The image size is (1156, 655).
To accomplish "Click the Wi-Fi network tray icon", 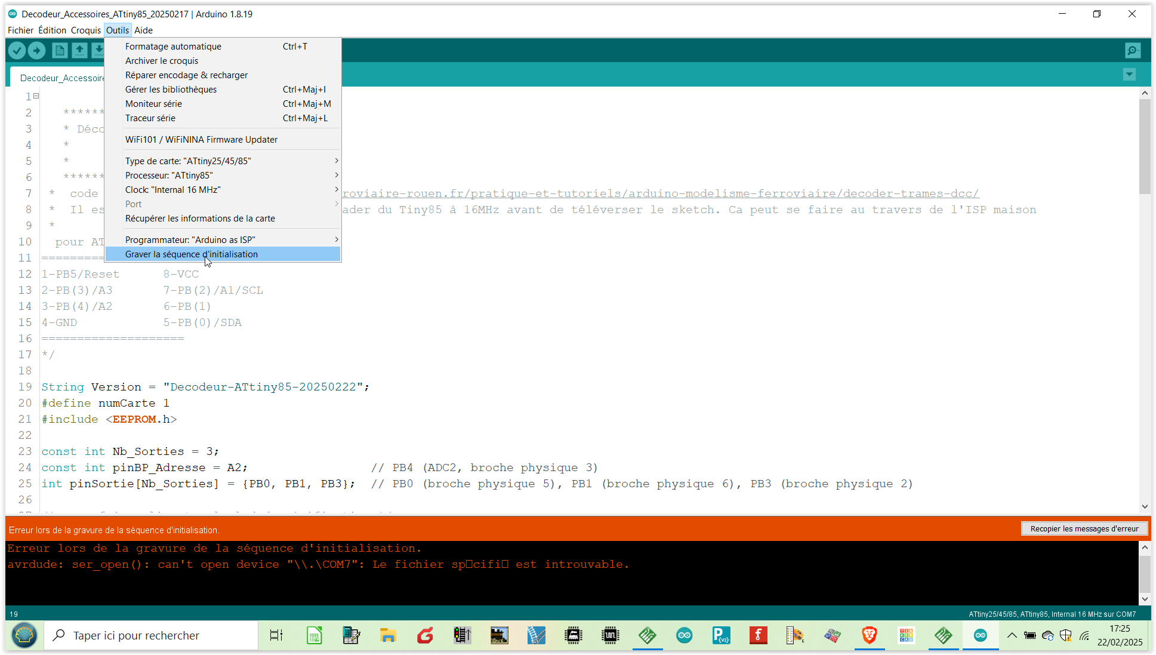I will pos(1084,635).
